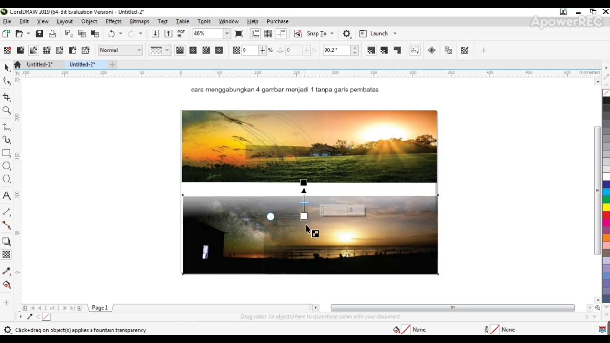Add a new document tab with plus

click(x=112, y=64)
